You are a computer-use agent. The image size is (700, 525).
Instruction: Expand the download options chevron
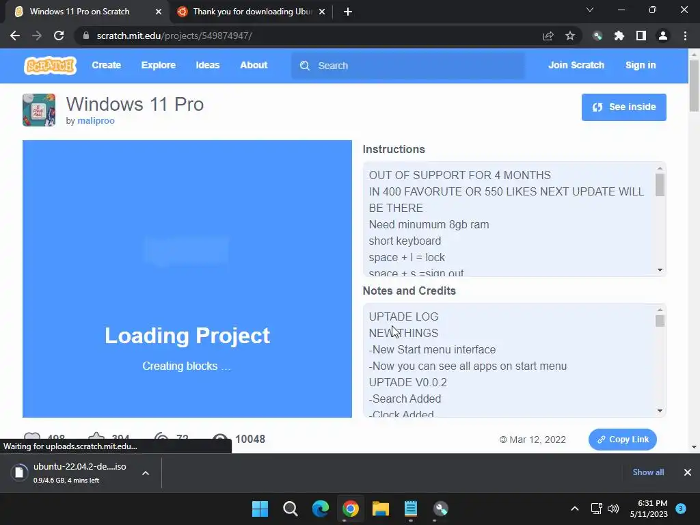(146, 473)
